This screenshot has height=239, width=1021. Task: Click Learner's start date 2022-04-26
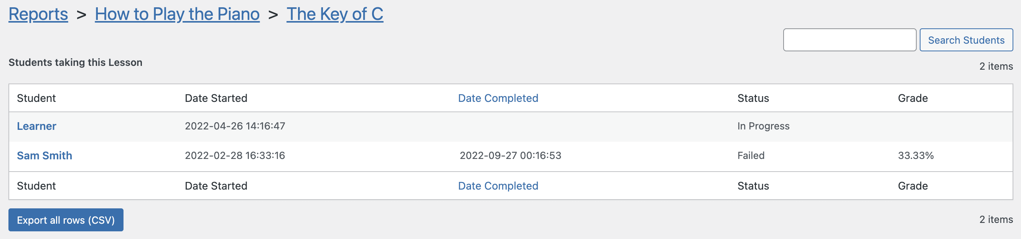pyautogui.click(x=235, y=126)
